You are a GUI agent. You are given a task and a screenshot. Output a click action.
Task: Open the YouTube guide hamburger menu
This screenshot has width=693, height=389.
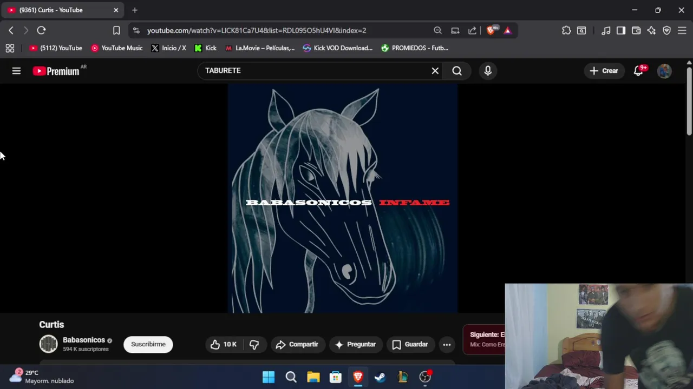(16, 71)
